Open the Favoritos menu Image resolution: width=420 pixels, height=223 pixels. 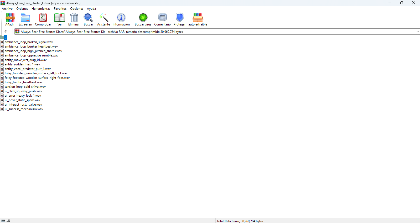point(60,9)
